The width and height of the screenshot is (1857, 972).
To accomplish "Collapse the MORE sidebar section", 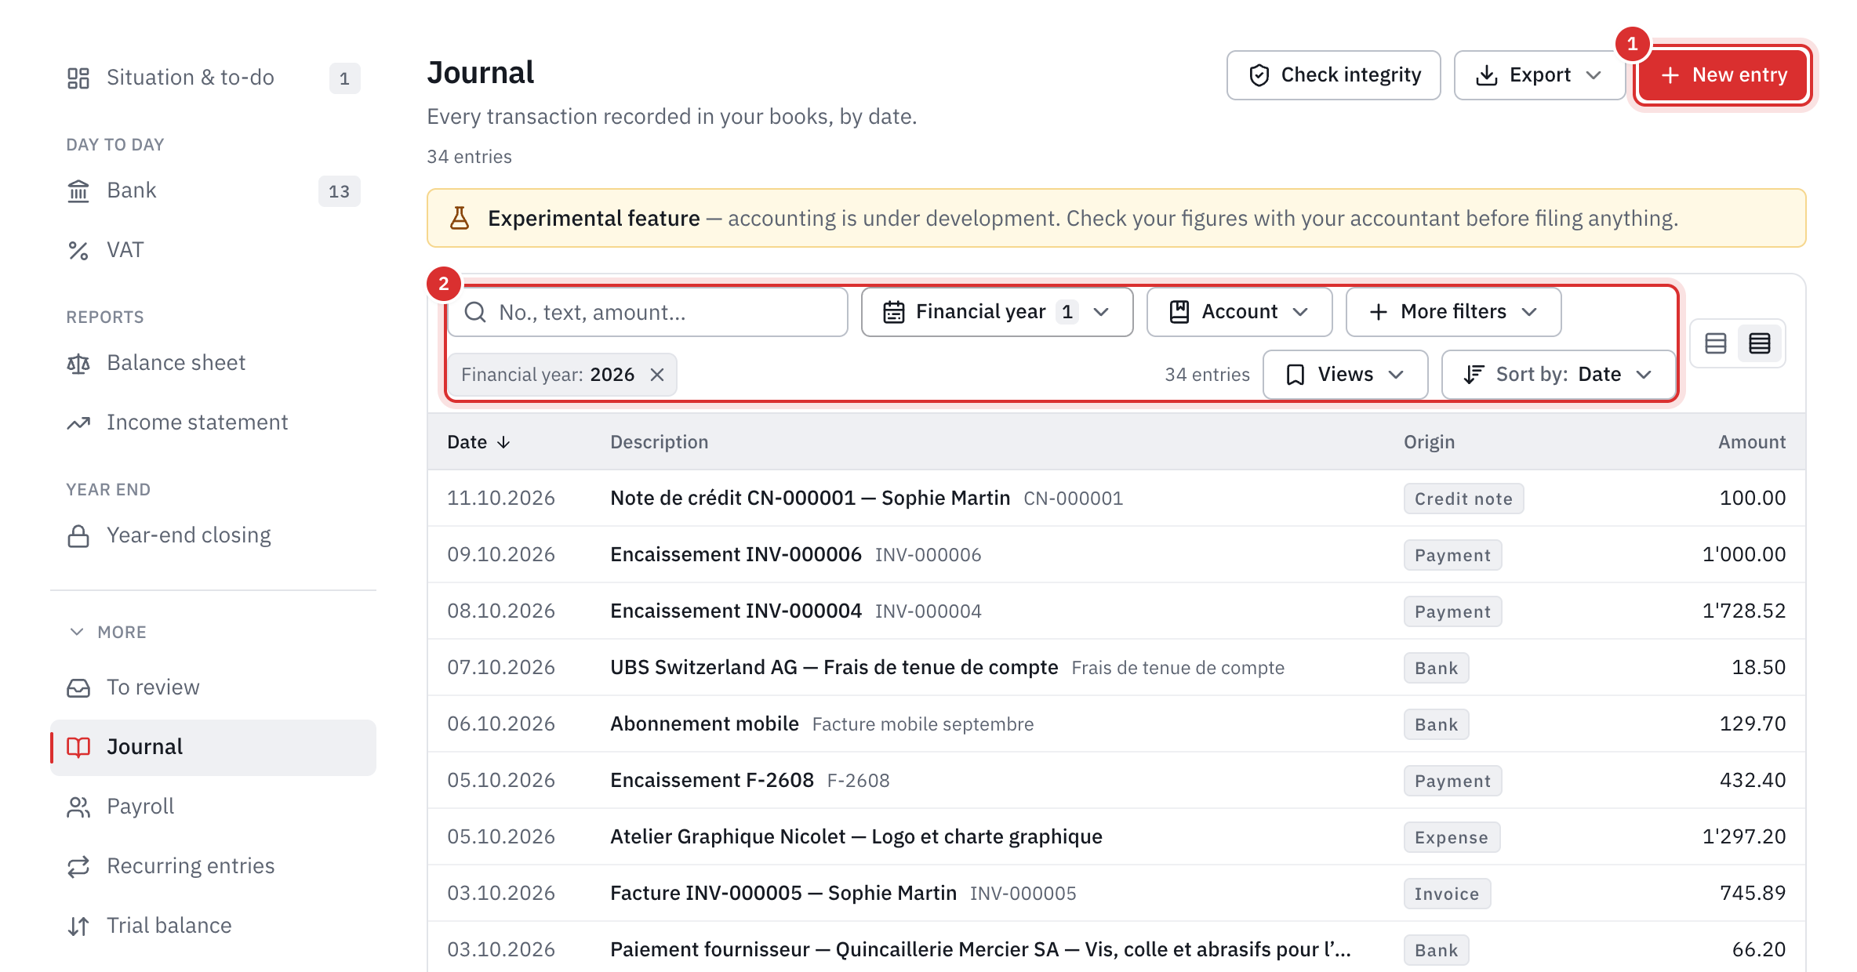I will (107, 632).
